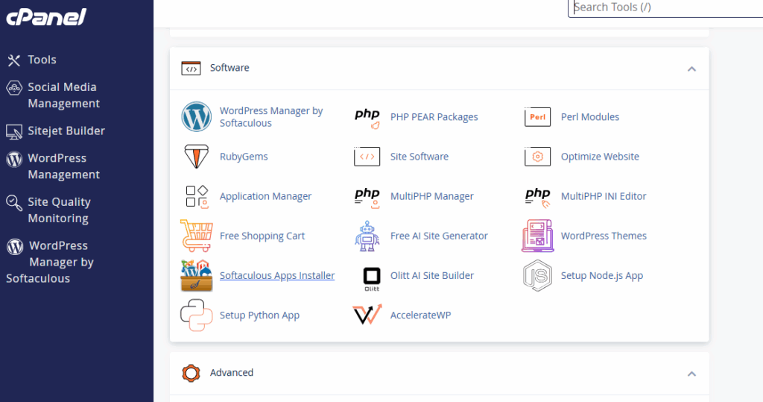Open the PHP PEAR Packages link

(434, 117)
